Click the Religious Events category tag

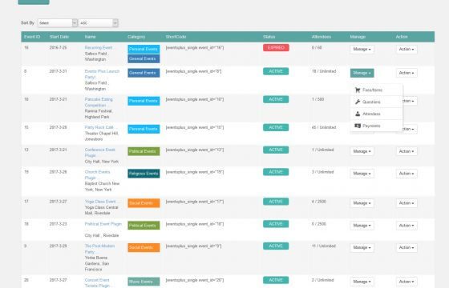point(144,174)
